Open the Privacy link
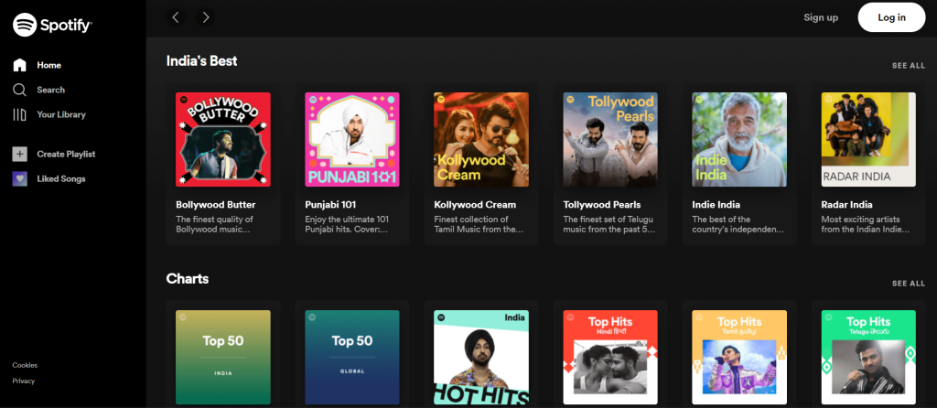 click(24, 381)
